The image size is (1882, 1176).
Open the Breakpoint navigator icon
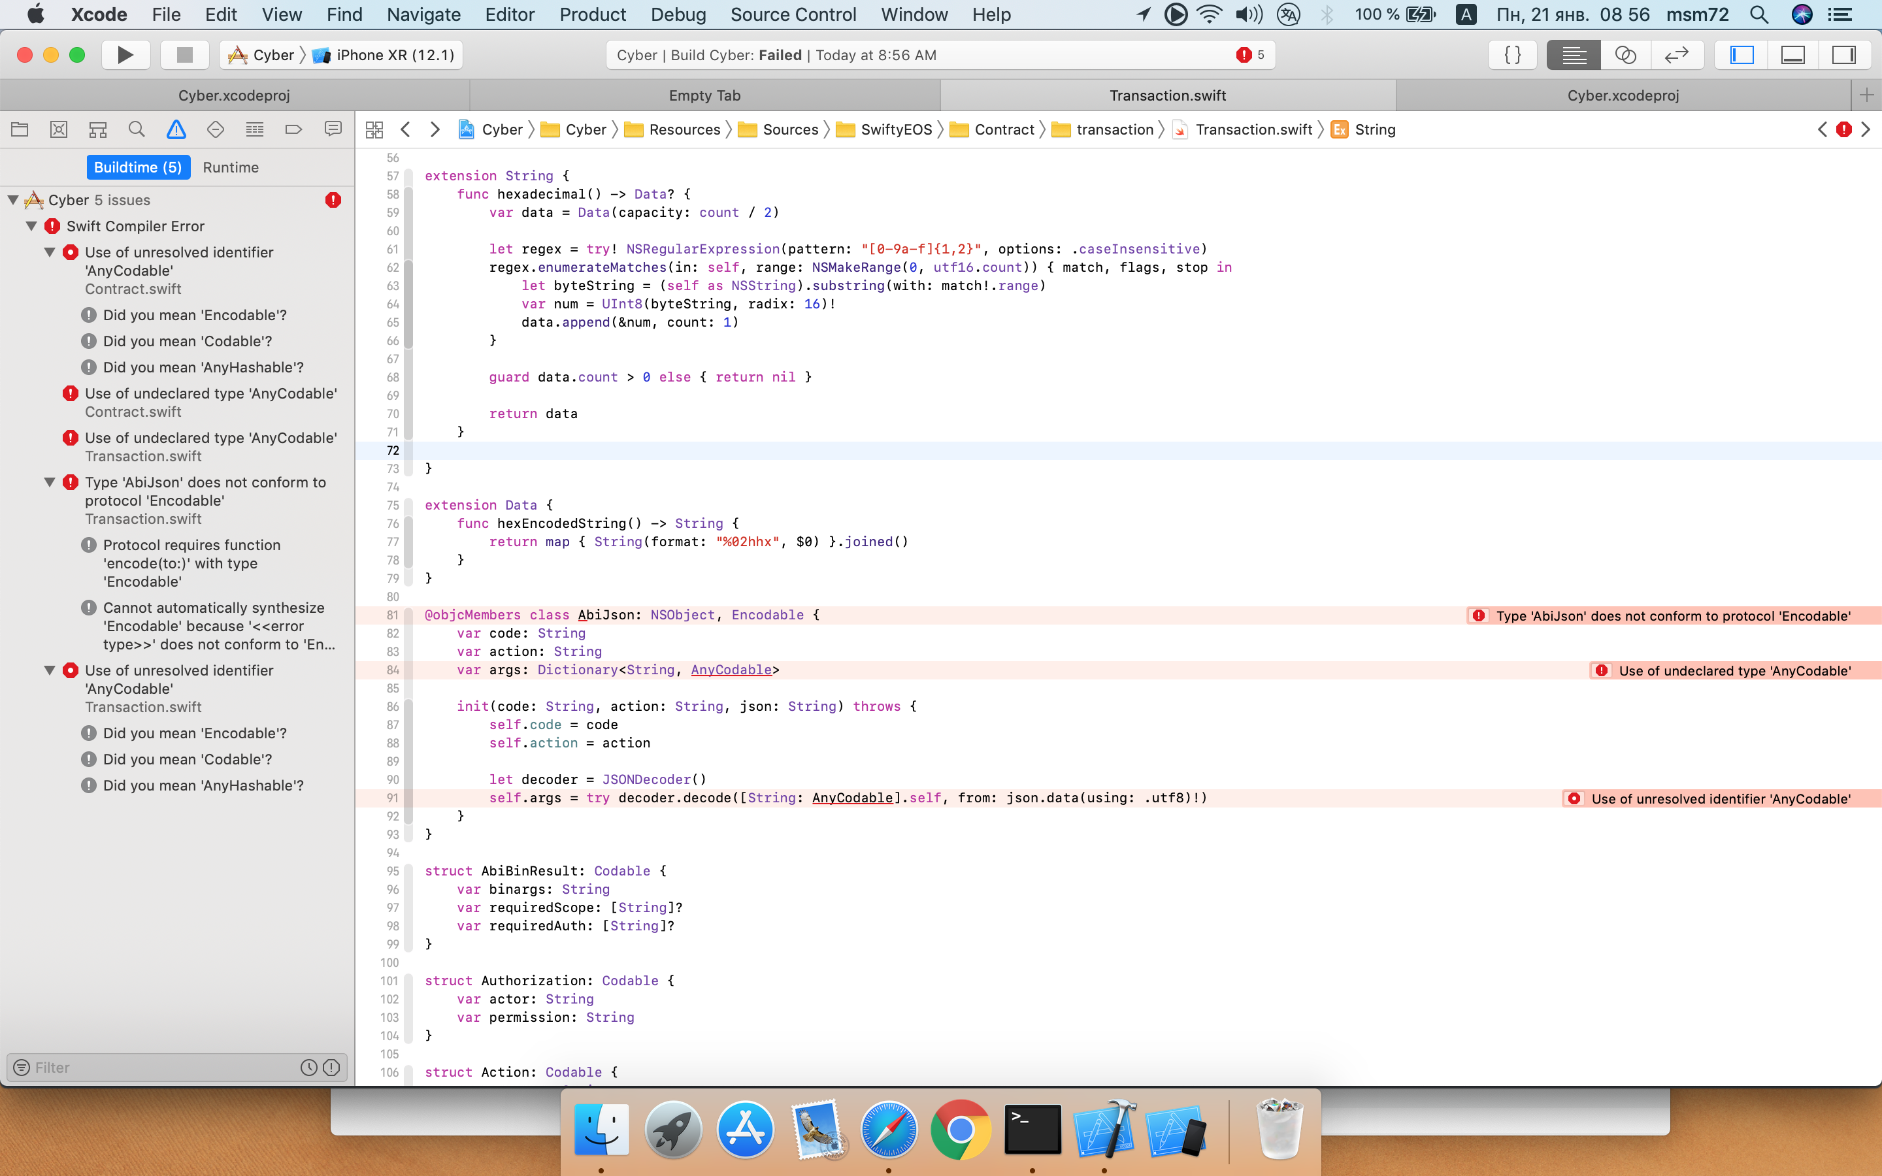[x=293, y=130]
